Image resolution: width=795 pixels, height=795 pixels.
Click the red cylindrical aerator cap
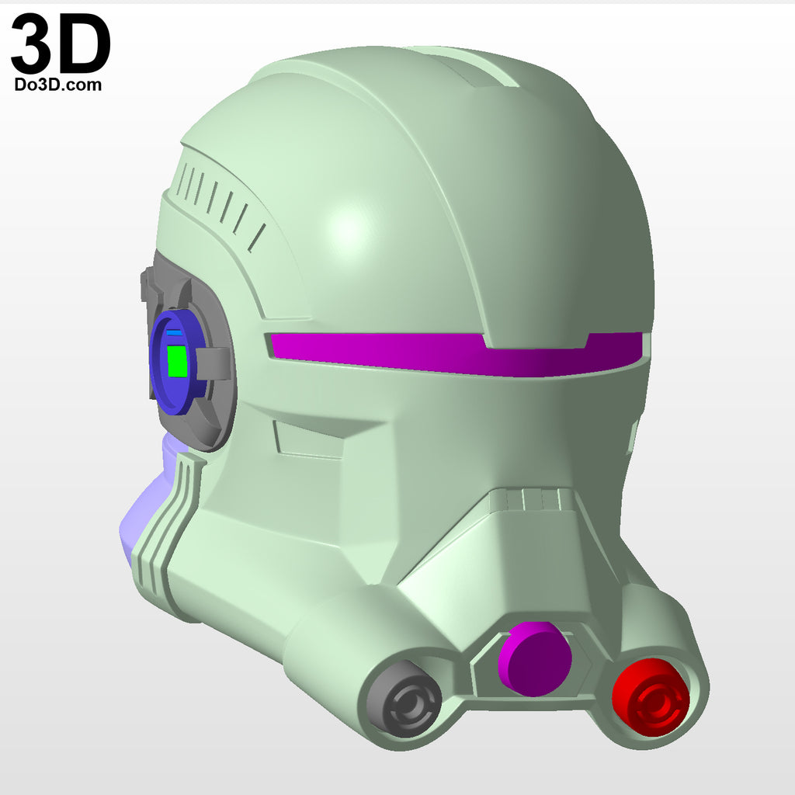click(x=651, y=697)
